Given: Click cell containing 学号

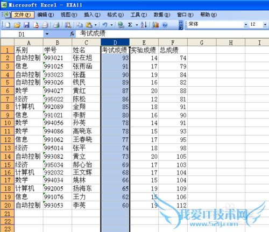Looking at the screenshot, I should [58, 50].
